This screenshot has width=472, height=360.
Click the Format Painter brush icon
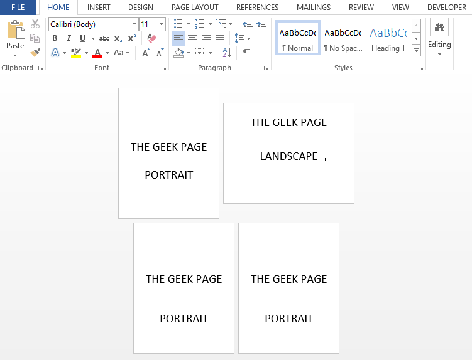tap(35, 53)
